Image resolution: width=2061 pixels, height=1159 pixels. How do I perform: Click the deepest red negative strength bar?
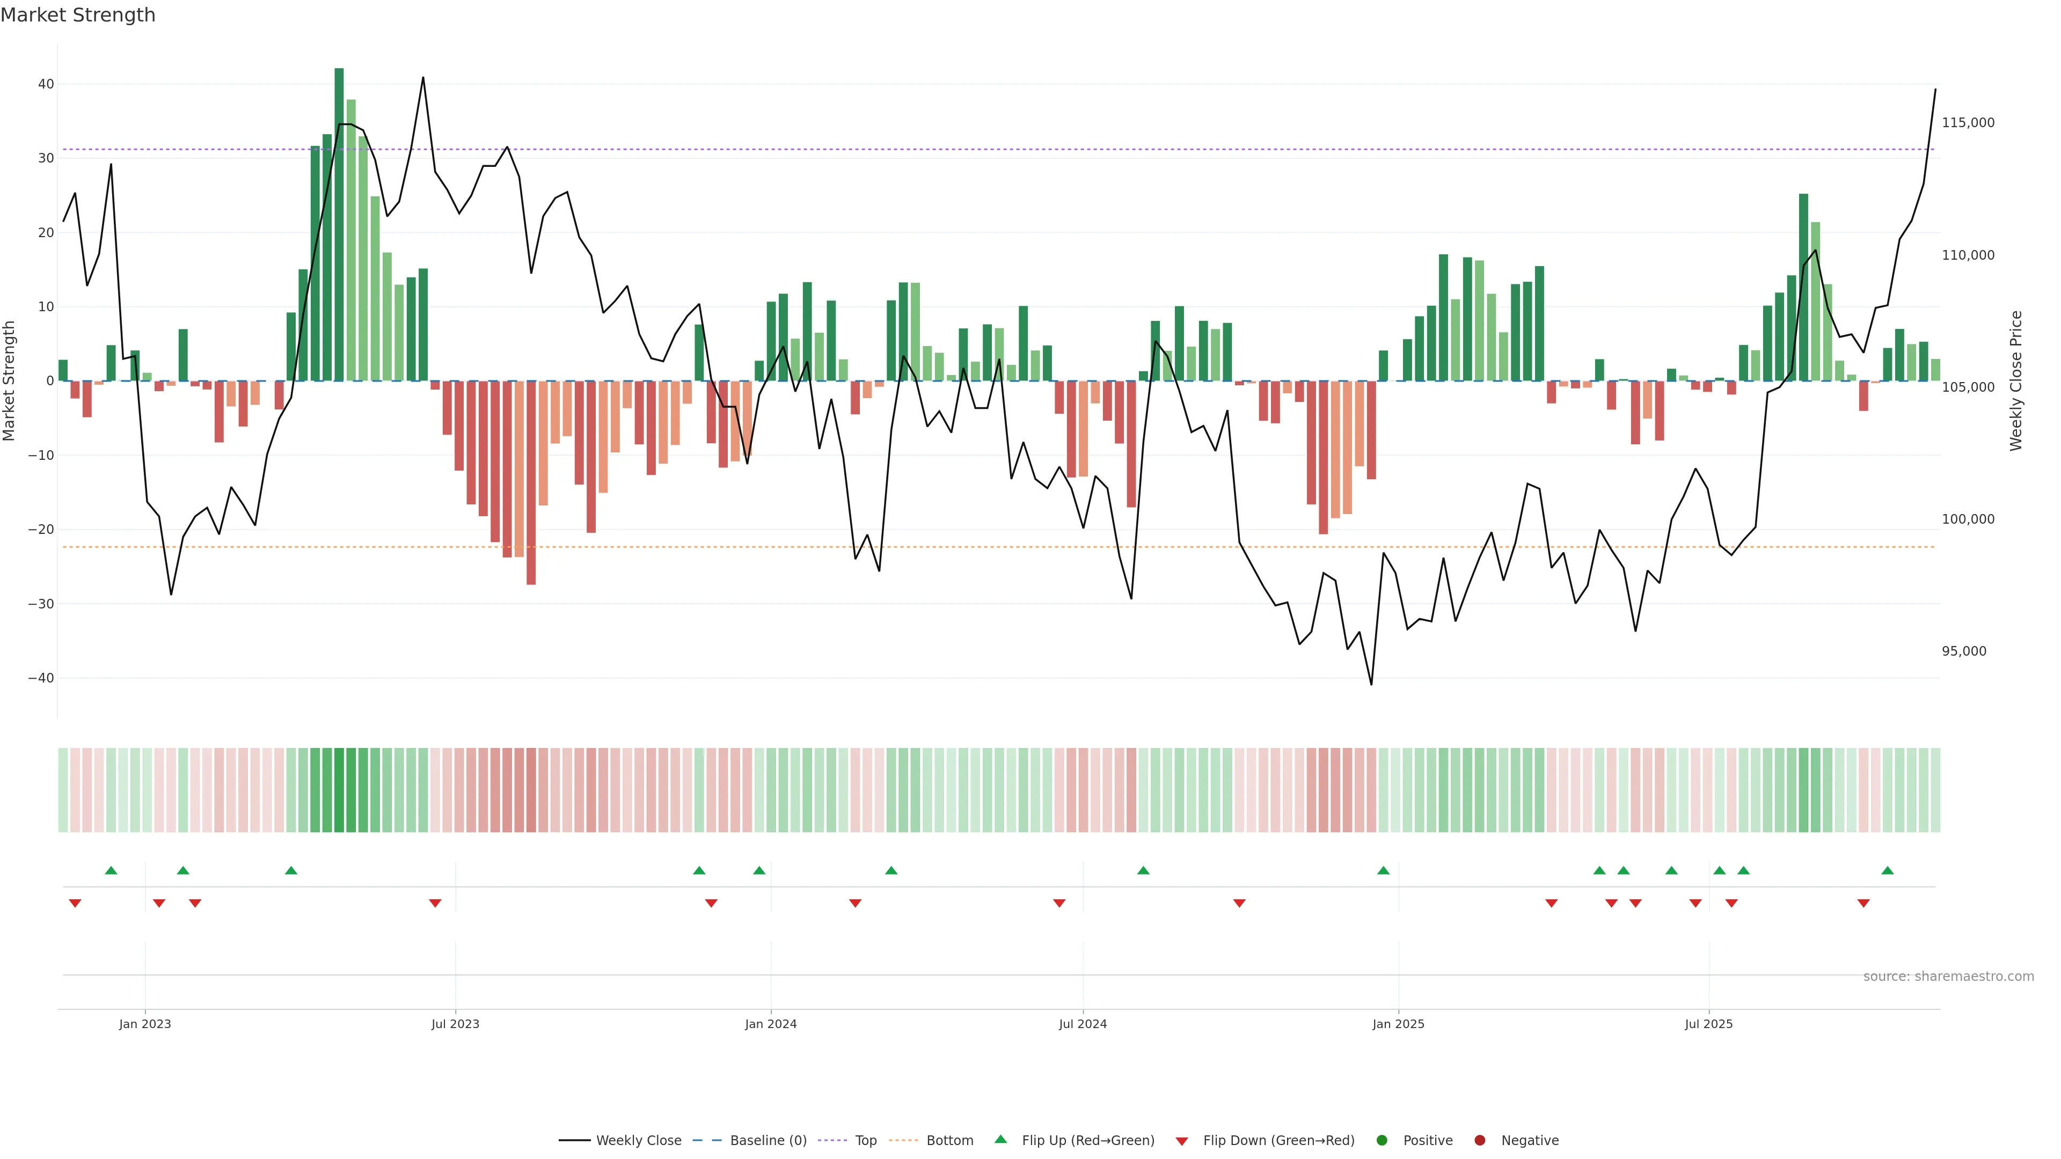coord(531,482)
